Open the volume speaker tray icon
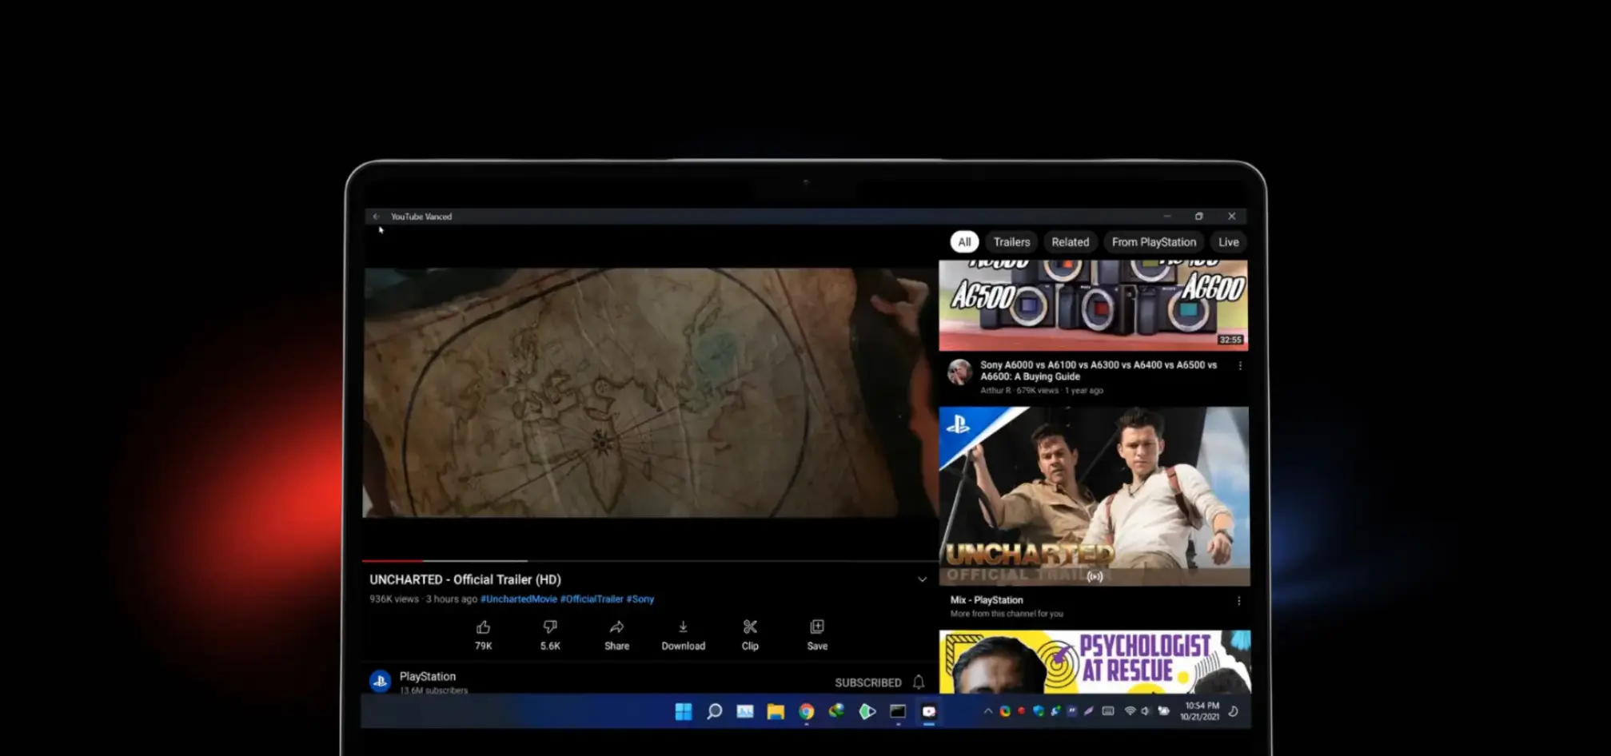Image resolution: width=1611 pixels, height=756 pixels. [x=1146, y=710]
